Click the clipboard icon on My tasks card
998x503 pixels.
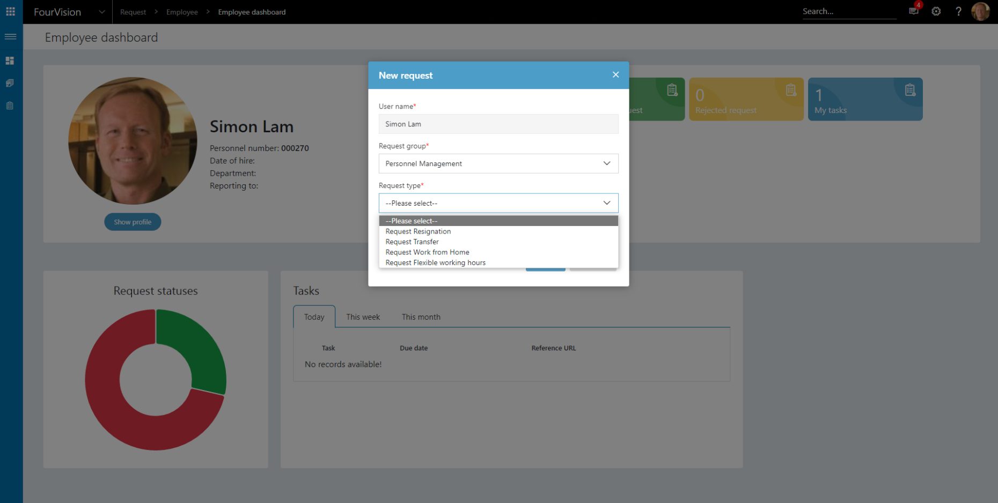tap(910, 90)
